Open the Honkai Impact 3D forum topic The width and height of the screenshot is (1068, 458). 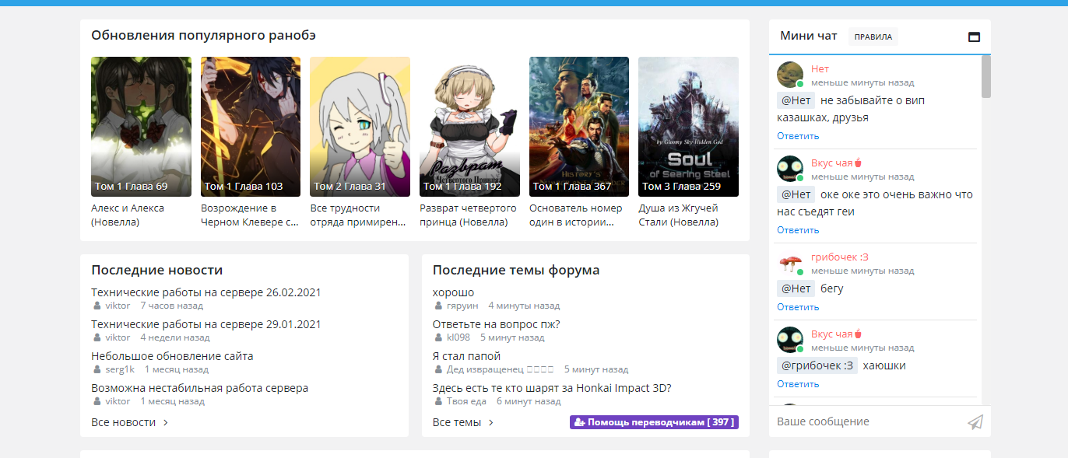552,388
